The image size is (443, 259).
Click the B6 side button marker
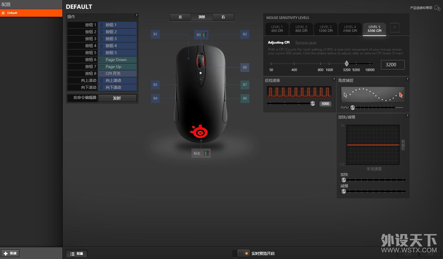(245, 98)
